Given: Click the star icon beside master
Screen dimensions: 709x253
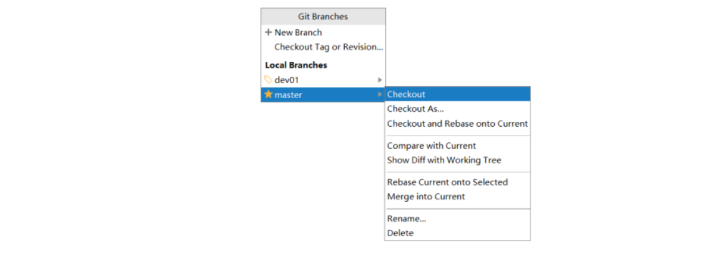Looking at the screenshot, I should click(269, 94).
